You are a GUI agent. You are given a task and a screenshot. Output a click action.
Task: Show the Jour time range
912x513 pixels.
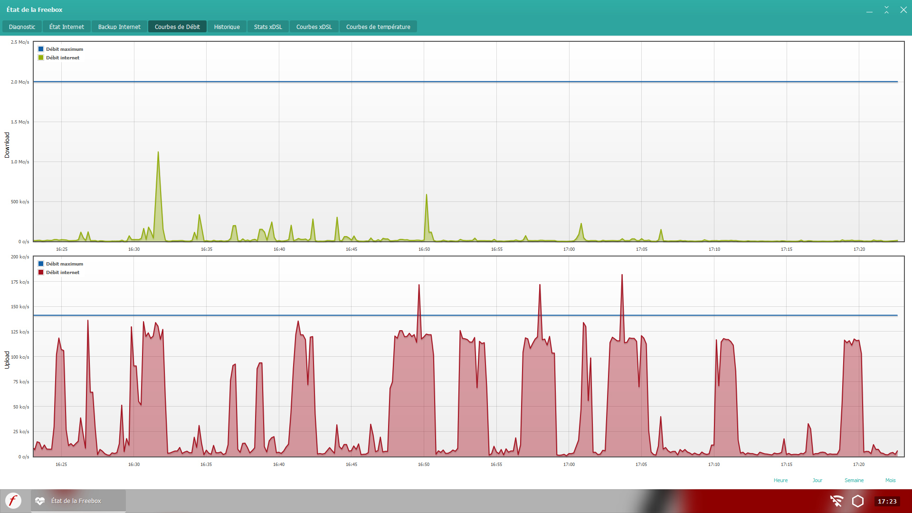click(817, 480)
